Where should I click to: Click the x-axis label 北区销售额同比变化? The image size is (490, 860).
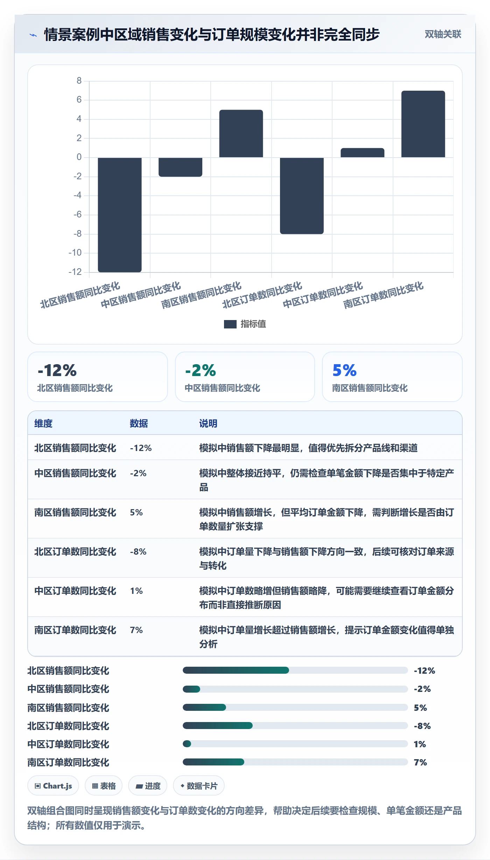(80, 295)
